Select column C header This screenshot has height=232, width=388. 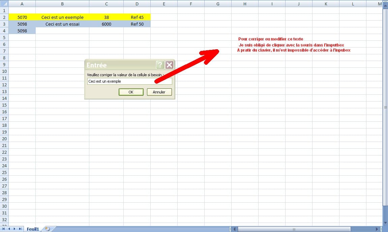tap(107, 4)
